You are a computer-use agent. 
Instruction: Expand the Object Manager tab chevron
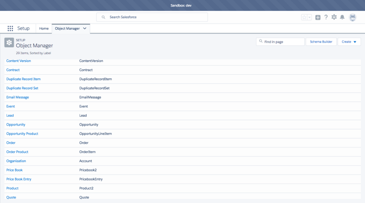pos(85,28)
